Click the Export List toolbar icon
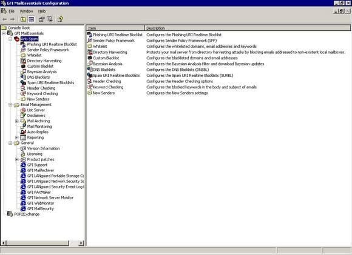 pos(50,19)
